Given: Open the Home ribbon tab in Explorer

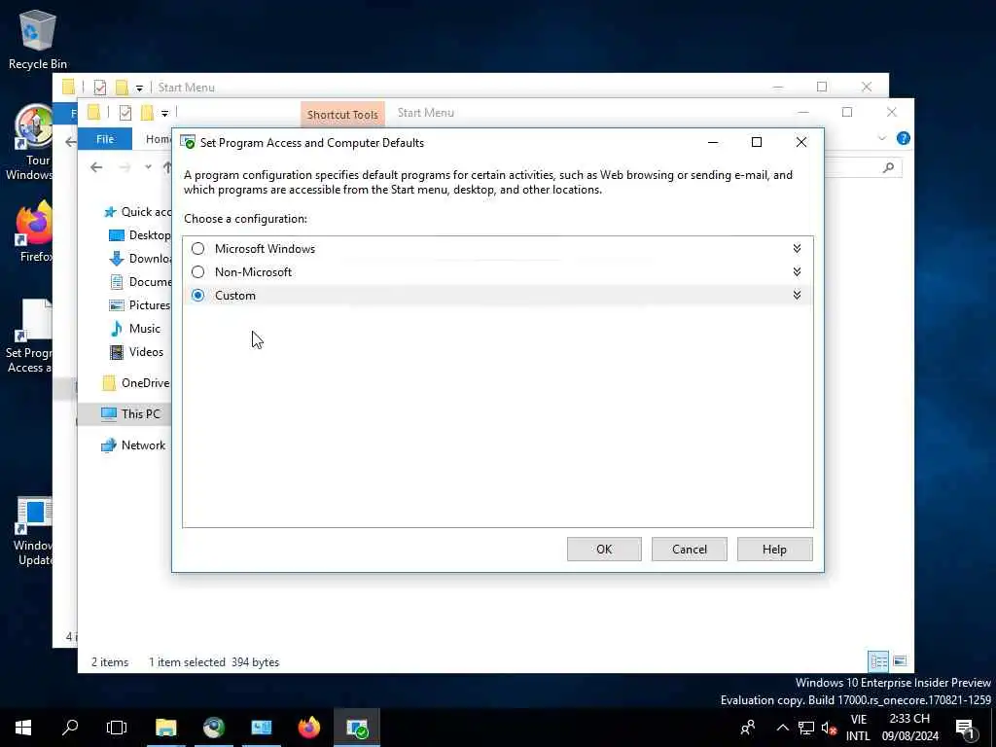Looking at the screenshot, I should pos(158,138).
